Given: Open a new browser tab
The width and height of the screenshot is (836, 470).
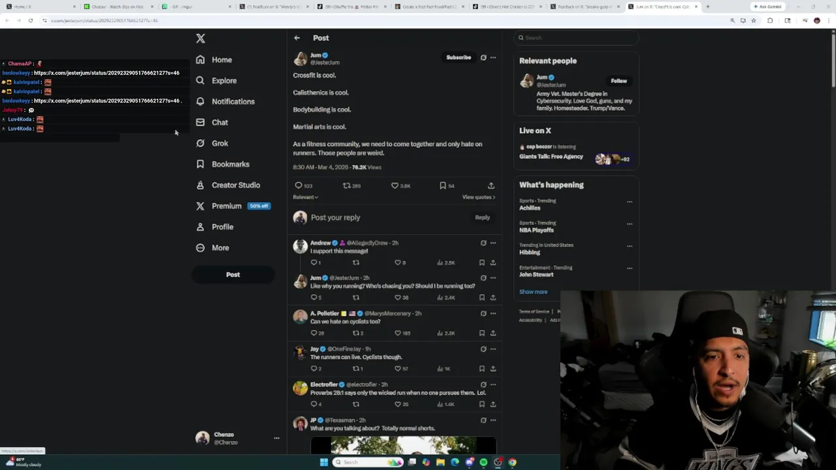Looking at the screenshot, I should (707, 7).
